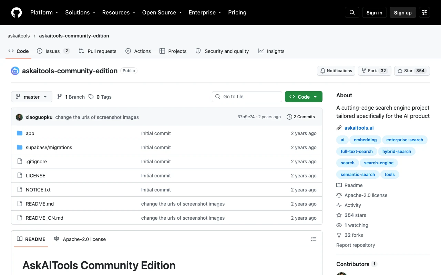Click the Fork button with count 32
Image resolution: width=441 pixels, height=275 pixels.
coord(375,71)
